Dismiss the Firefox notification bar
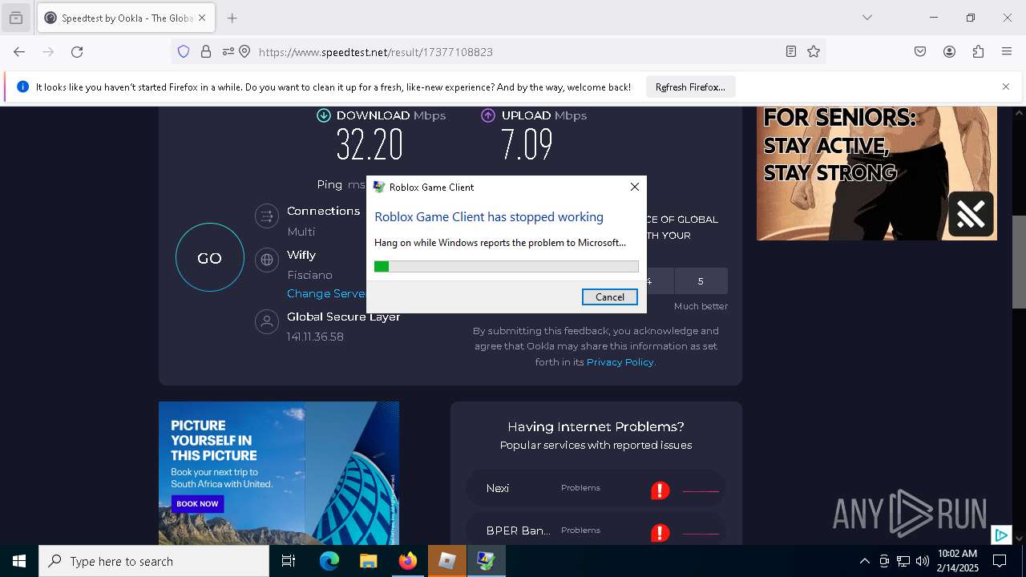The image size is (1026, 577). pyautogui.click(x=1006, y=87)
